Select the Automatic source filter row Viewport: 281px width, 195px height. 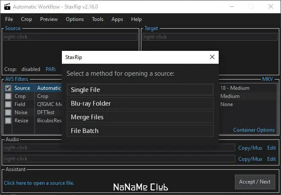49,88
